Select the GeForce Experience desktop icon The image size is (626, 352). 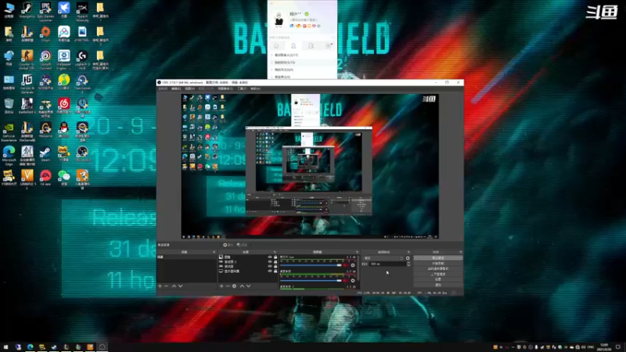coord(9,131)
